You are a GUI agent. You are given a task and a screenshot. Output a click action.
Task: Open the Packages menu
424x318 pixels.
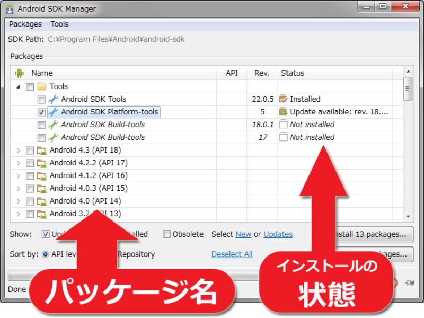[x=25, y=24]
